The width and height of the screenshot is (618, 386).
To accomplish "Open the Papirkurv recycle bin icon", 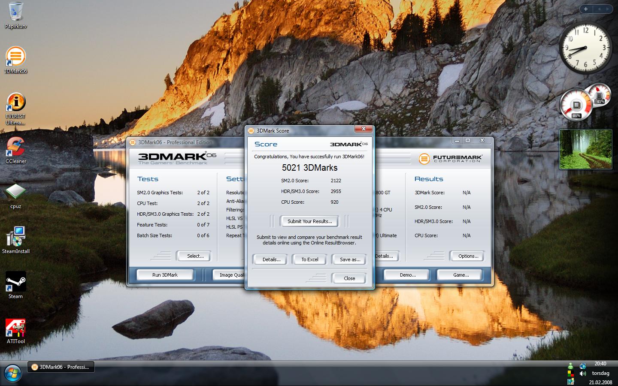I will (x=16, y=15).
